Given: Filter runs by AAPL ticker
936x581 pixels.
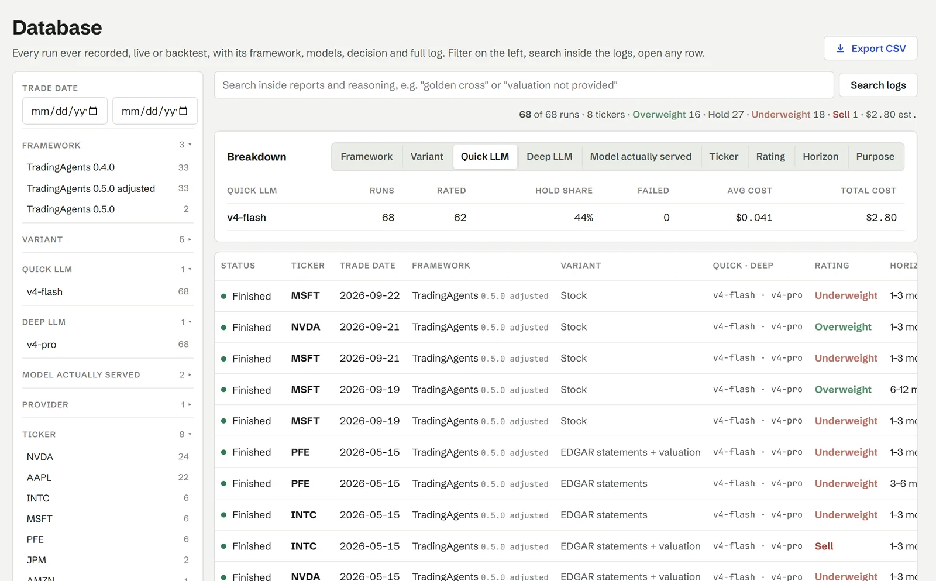Looking at the screenshot, I should [x=108, y=477].
